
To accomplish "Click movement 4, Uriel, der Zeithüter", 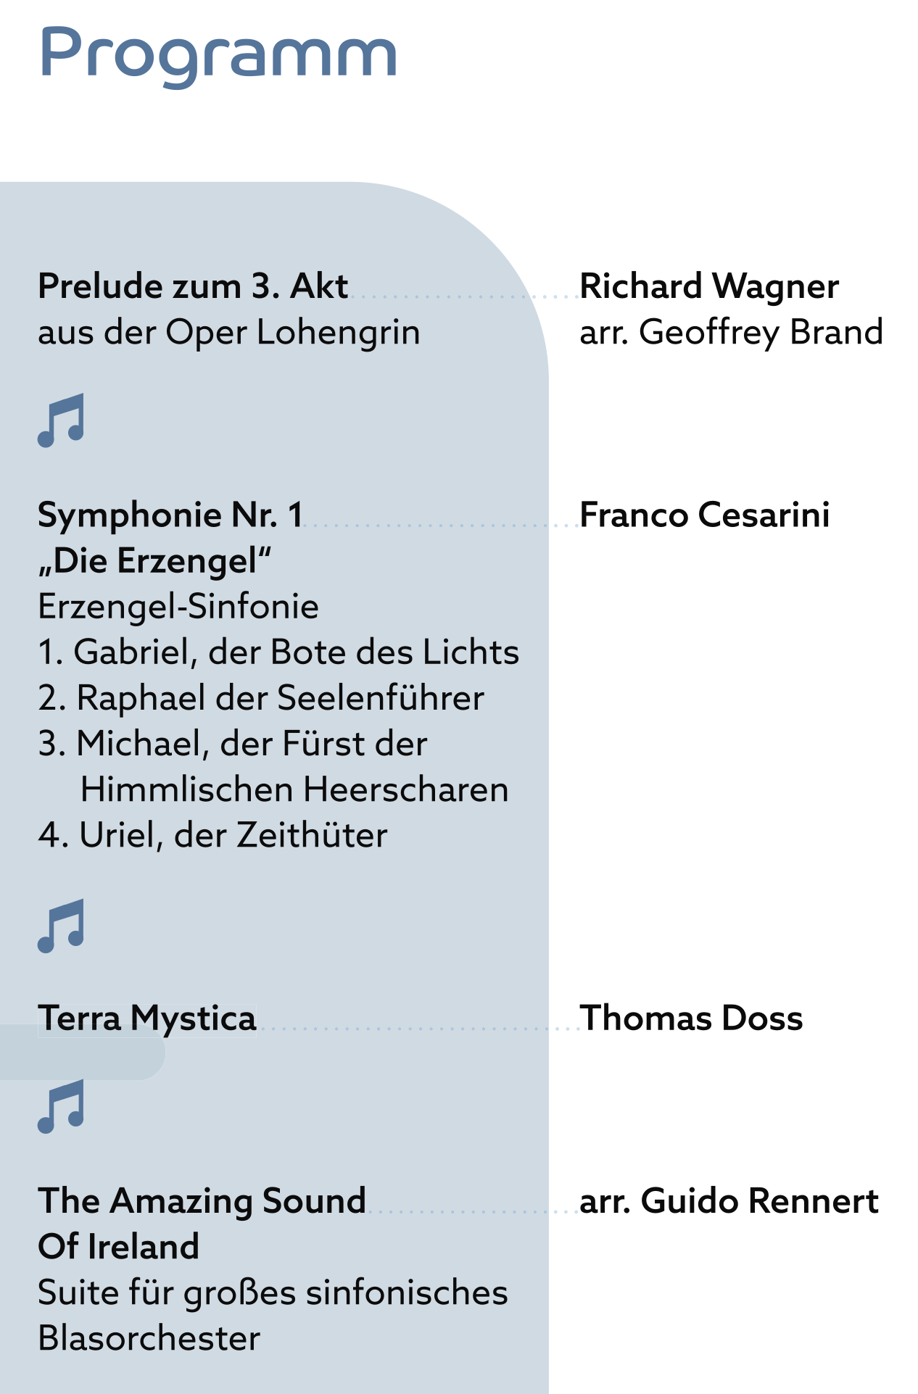I will [x=212, y=835].
